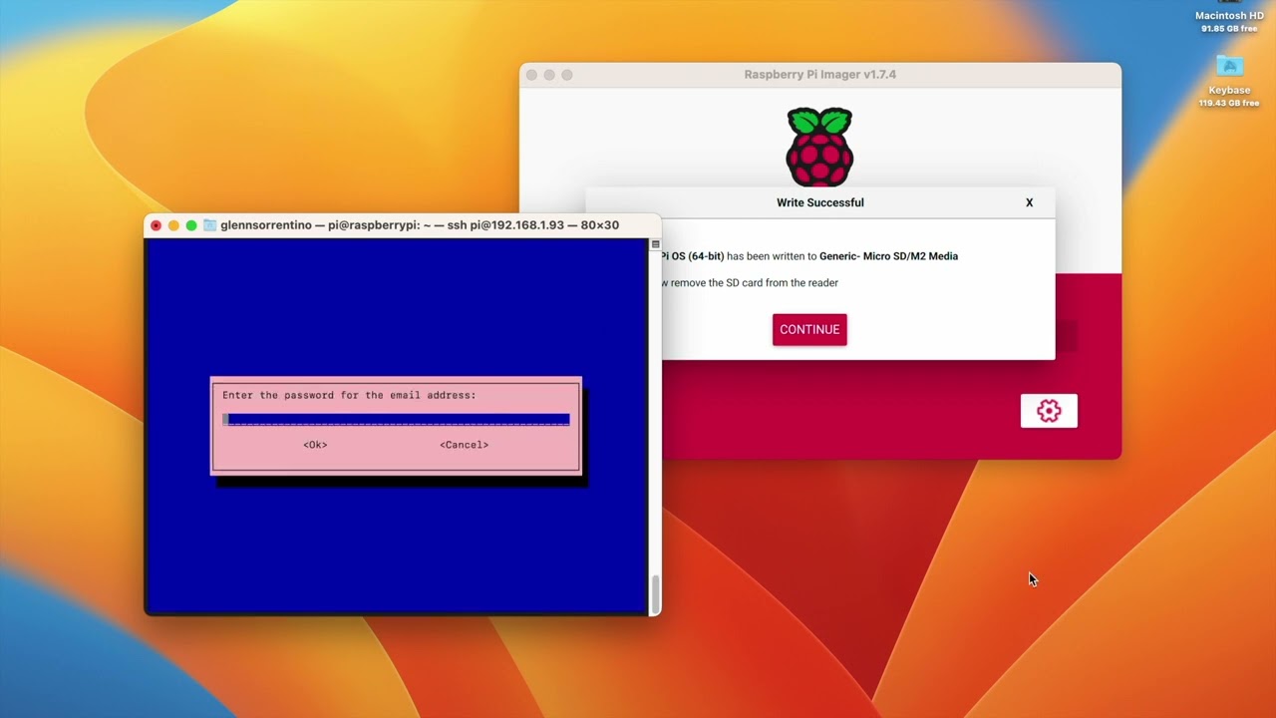The width and height of the screenshot is (1276, 718).
Task: Open the Keybase folder icon on desktop
Action: [x=1229, y=67]
